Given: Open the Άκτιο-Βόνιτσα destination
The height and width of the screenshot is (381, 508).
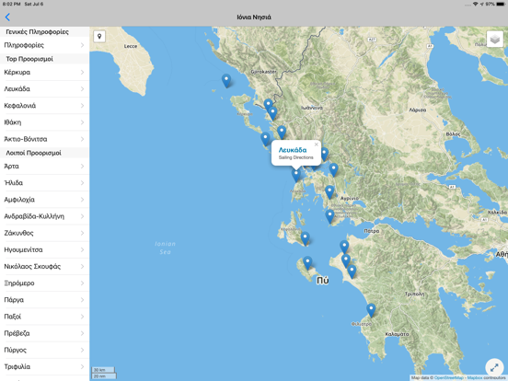Looking at the screenshot, I should (x=44, y=139).
